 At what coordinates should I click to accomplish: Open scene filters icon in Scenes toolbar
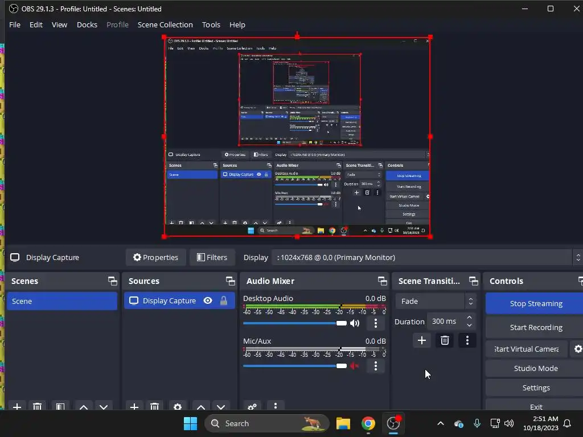coord(60,406)
